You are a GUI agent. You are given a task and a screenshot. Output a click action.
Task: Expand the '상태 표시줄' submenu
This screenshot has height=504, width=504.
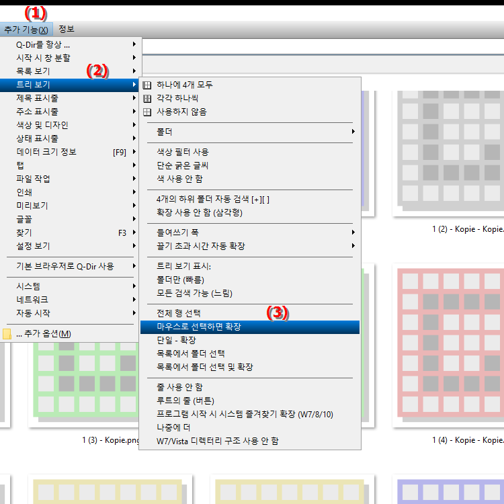69,138
